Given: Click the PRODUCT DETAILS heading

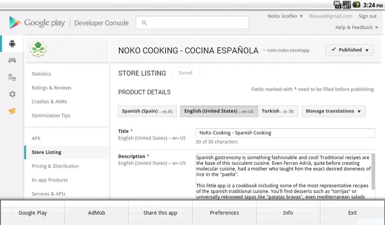Looking at the screenshot, I should (145, 92).
